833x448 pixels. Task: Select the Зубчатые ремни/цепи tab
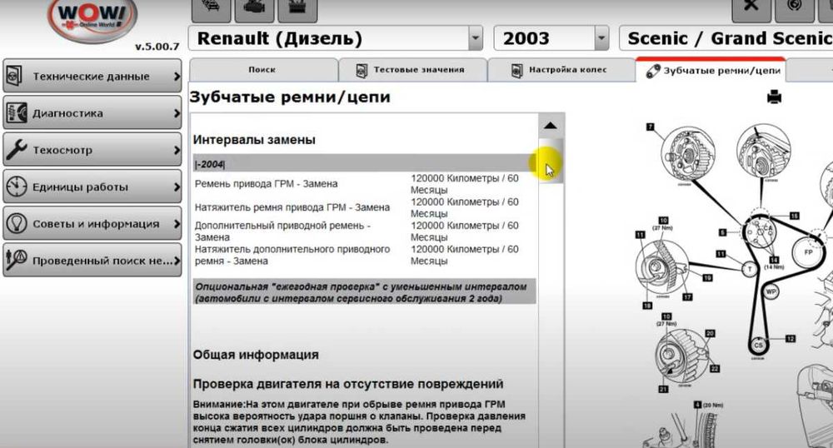point(711,70)
